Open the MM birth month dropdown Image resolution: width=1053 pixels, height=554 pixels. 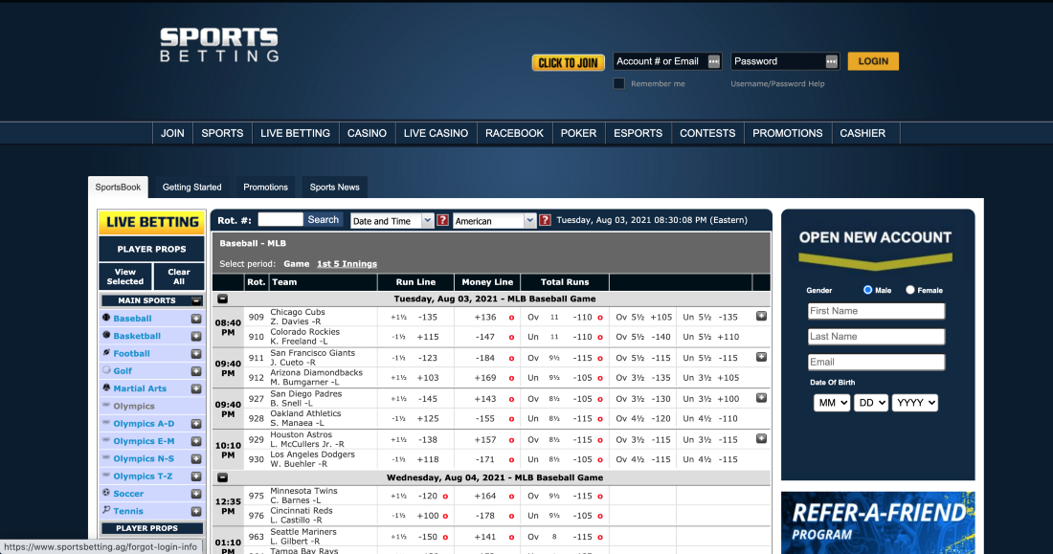point(831,403)
